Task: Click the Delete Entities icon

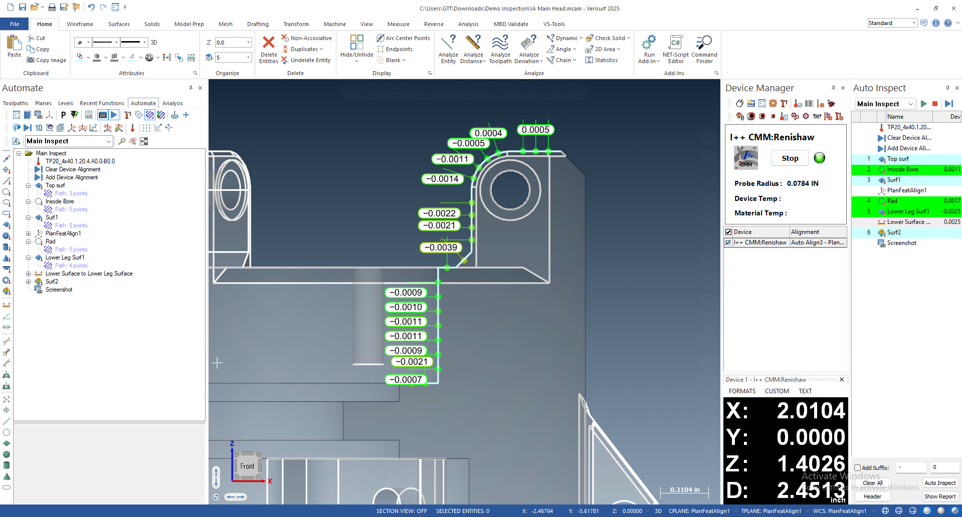Action: (x=269, y=44)
